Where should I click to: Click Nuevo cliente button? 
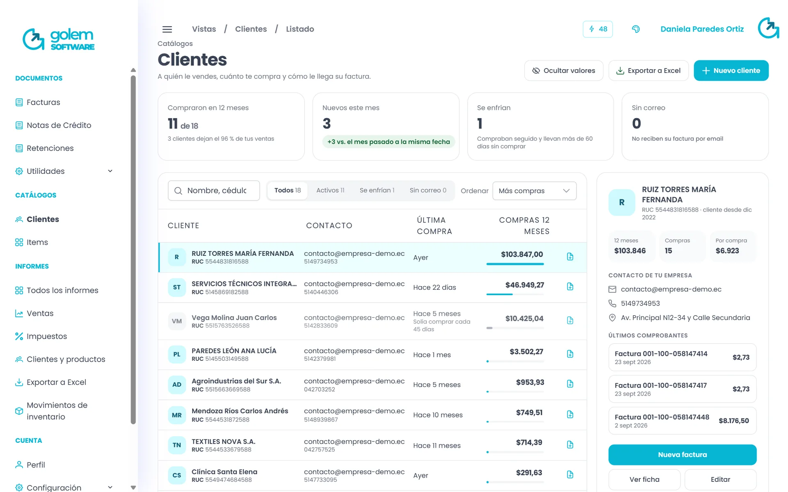click(731, 71)
